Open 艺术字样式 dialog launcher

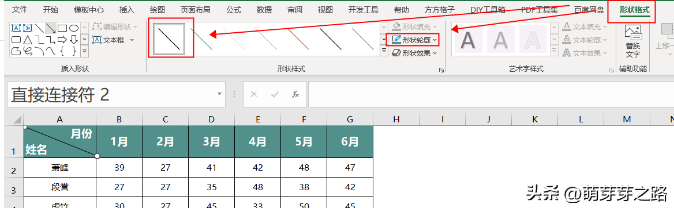click(x=612, y=70)
